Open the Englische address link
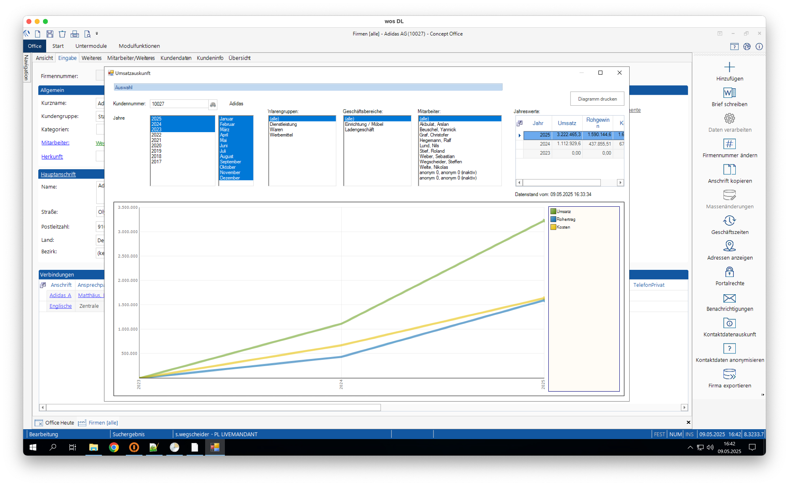 pos(61,306)
